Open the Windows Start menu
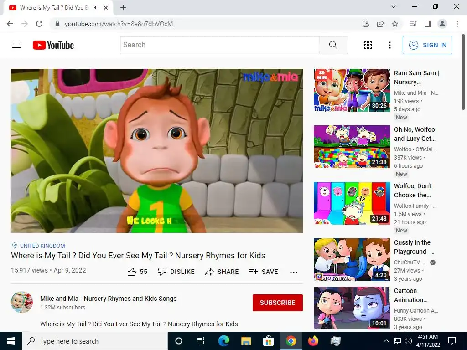 (11, 341)
